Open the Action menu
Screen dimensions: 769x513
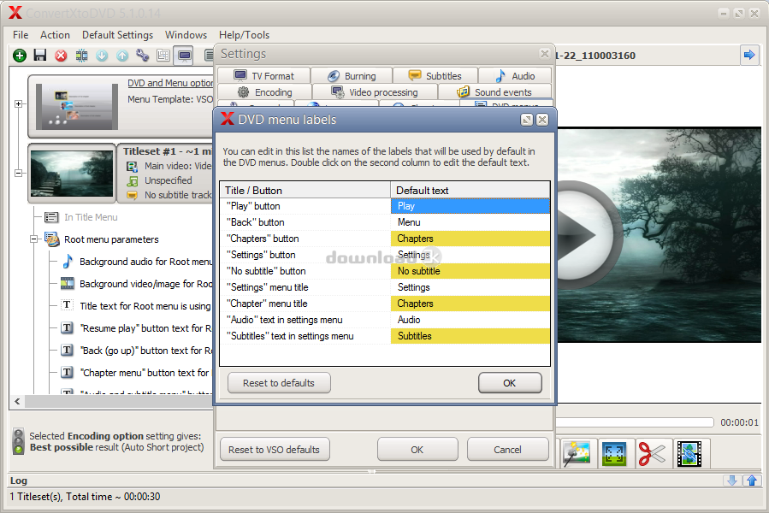pos(55,35)
